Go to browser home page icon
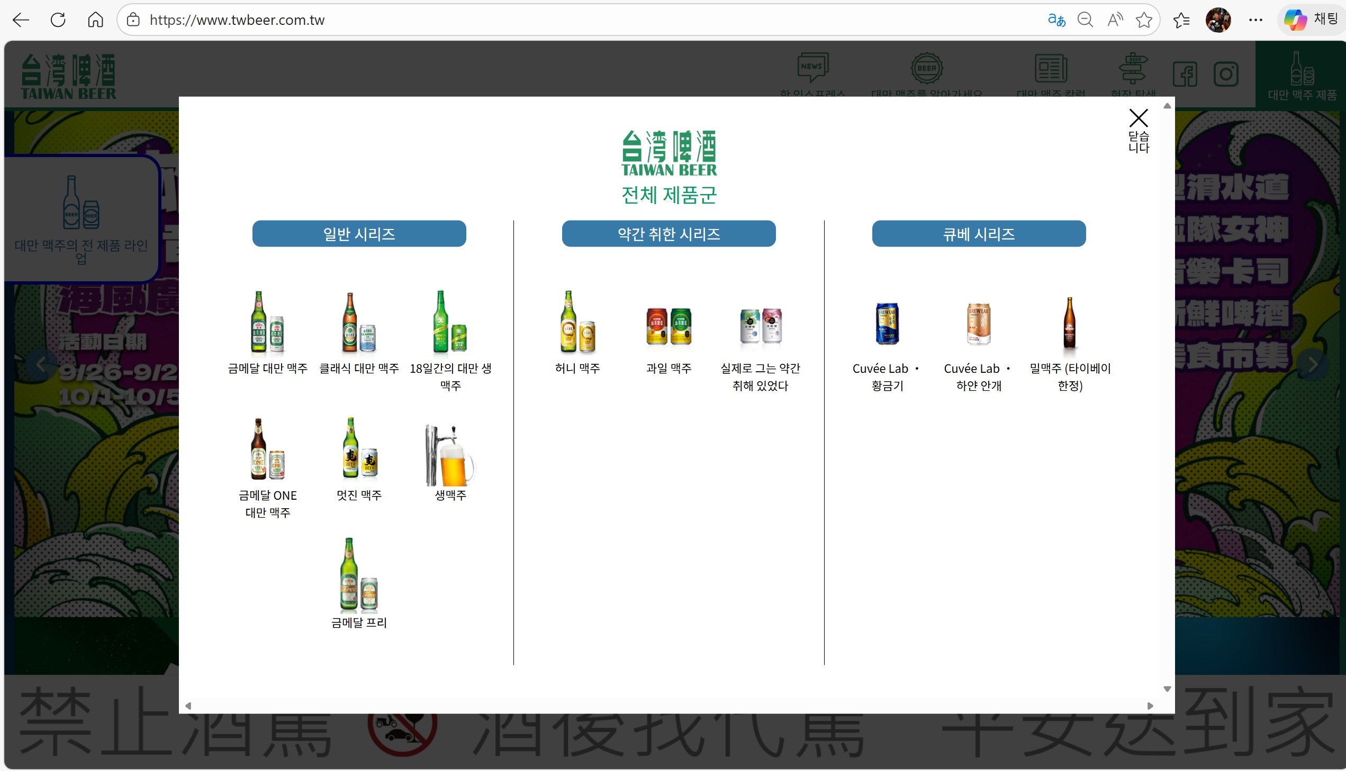The width and height of the screenshot is (1346, 771). (95, 20)
